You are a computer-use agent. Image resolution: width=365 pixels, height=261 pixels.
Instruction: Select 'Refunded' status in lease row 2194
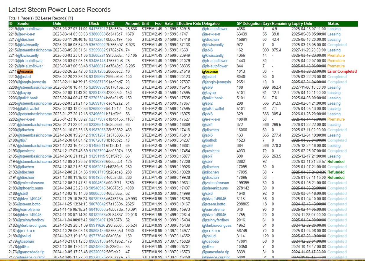(336, 162)
